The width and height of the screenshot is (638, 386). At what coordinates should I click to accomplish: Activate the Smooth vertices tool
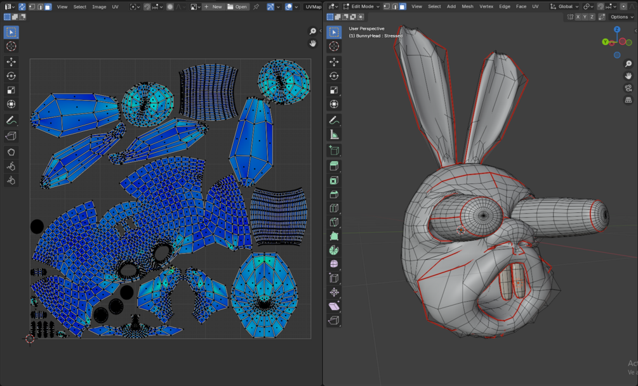pos(334,264)
